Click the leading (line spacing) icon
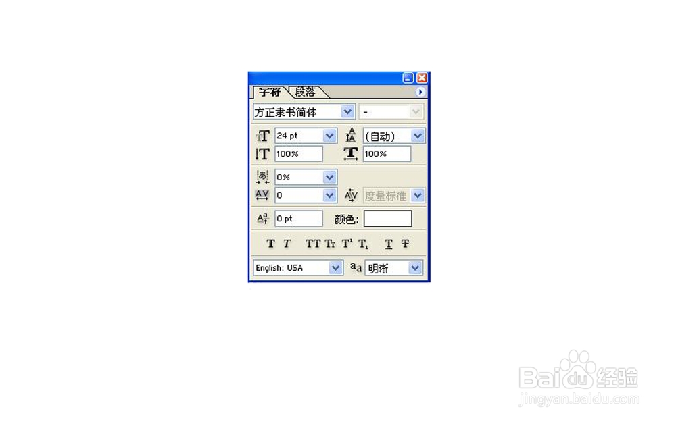This screenshot has width=676, height=422. [351, 135]
